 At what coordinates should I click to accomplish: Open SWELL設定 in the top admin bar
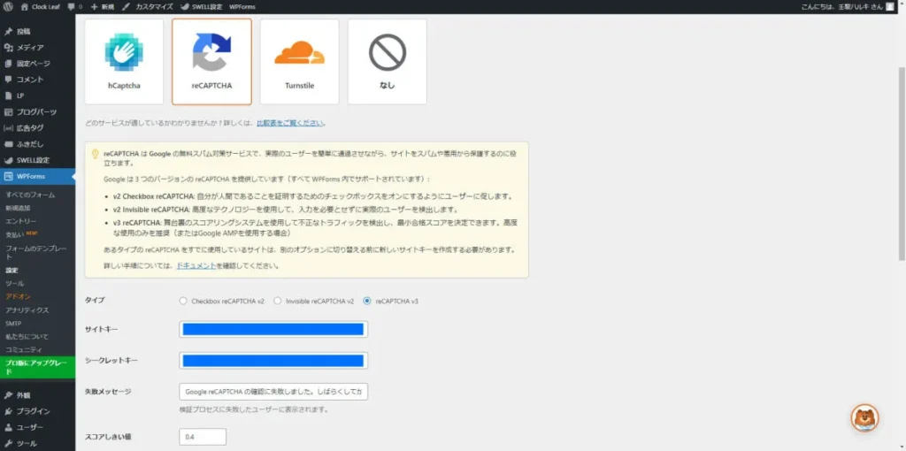pos(202,7)
